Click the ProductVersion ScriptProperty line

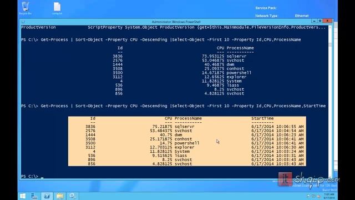(x=173, y=27)
